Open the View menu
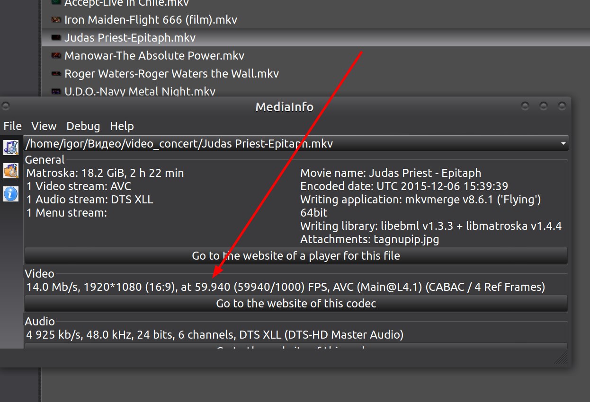This screenshot has height=402, width=590. pos(44,126)
